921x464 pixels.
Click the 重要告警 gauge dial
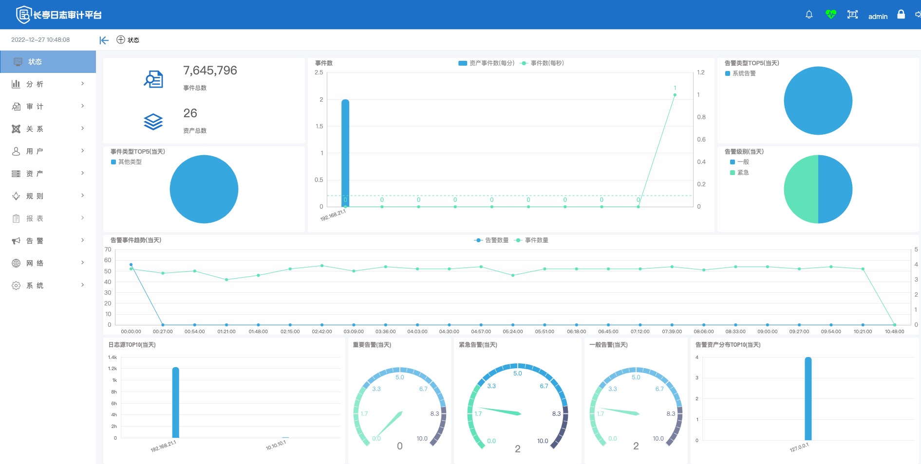399,409
